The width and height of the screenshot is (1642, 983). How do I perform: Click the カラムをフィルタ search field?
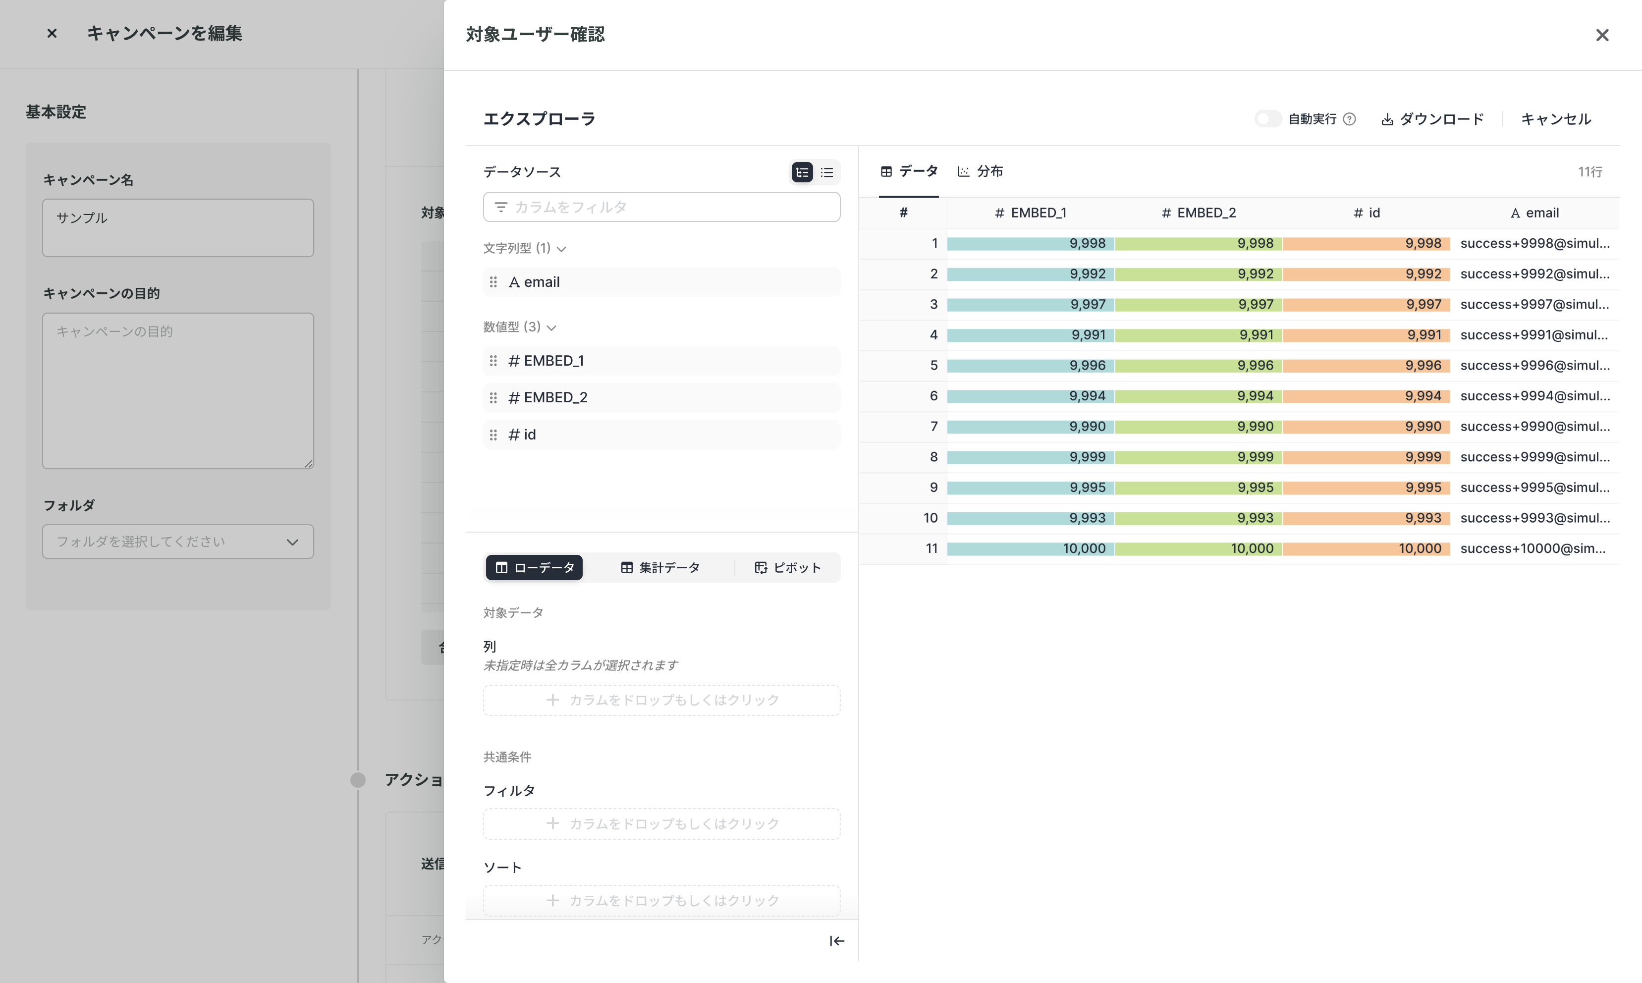point(661,207)
